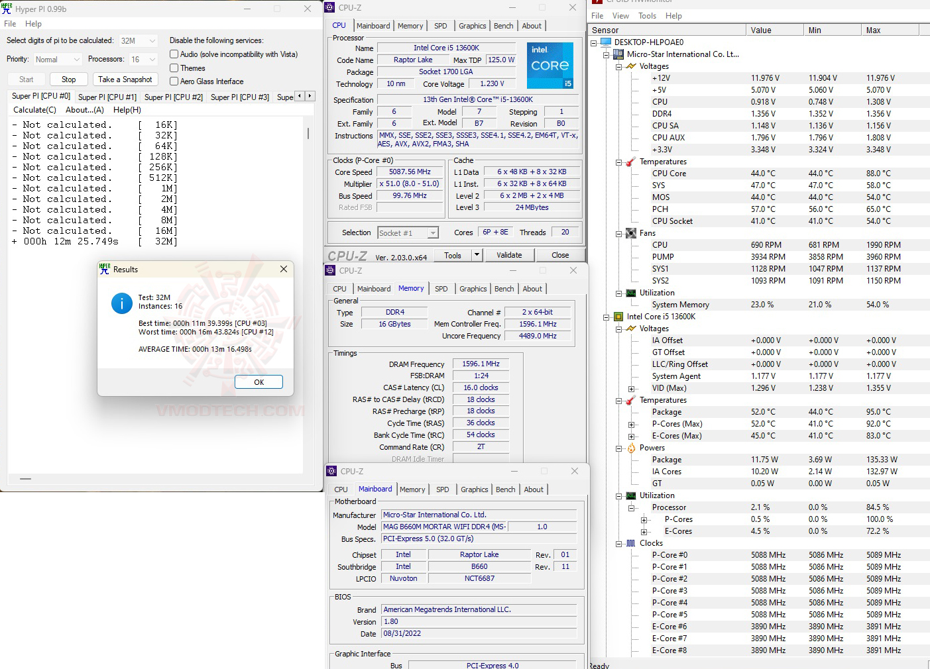Image resolution: width=930 pixels, height=669 pixels.
Task: Click the DESKTOP-HLPOAE0 computer icon
Action: coord(606,42)
